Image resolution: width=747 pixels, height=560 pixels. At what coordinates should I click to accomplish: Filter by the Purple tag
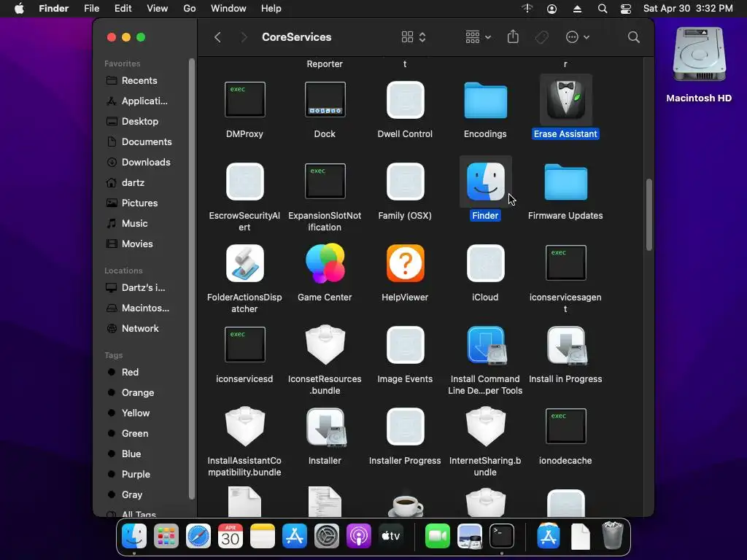tap(136, 475)
